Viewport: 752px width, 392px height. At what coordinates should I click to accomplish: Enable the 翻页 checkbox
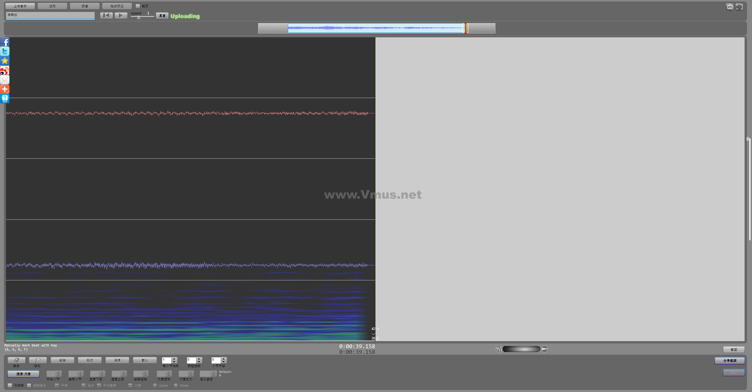click(138, 6)
